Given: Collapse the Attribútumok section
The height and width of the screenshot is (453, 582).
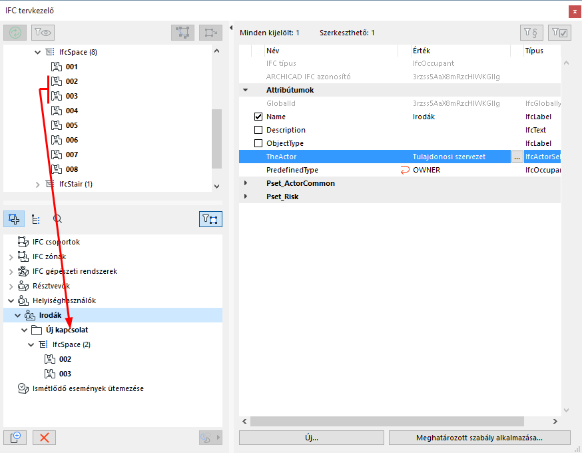Looking at the screenshot, I should [245, 90].
